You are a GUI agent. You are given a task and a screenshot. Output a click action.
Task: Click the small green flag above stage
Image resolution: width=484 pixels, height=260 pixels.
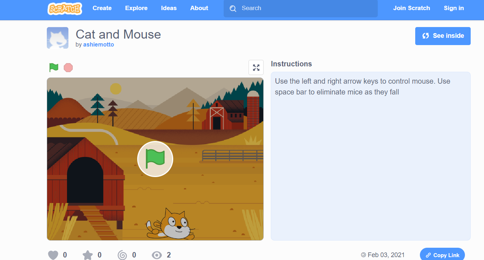pyautogui.click(x=54, y=67)
